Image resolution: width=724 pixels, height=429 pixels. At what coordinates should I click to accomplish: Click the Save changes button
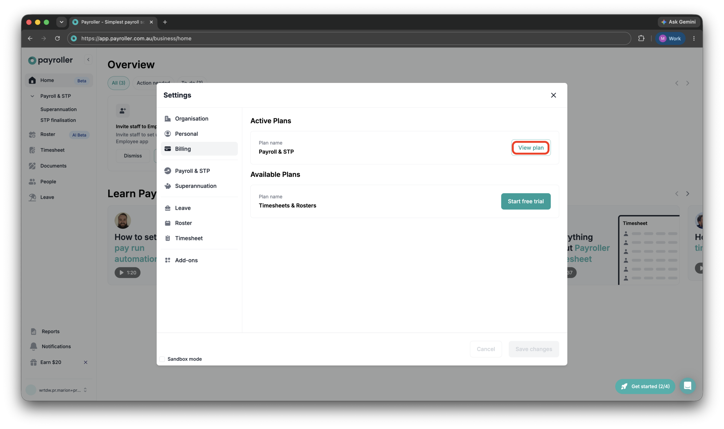pyautogui.click(x=534, y=349)
